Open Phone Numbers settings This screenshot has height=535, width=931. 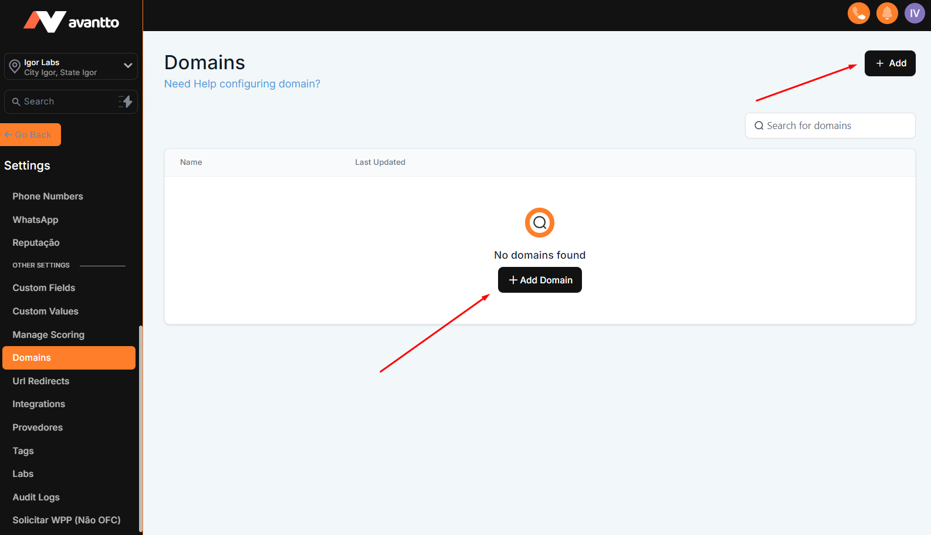(48, 197)
